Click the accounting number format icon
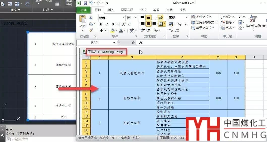The image size is (267, 142). pyautogui.click(x=171, y=24)
